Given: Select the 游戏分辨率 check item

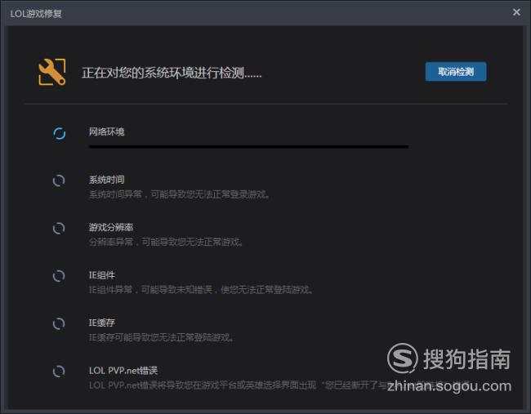Looking at the screenshot, I should pos(111,227).
